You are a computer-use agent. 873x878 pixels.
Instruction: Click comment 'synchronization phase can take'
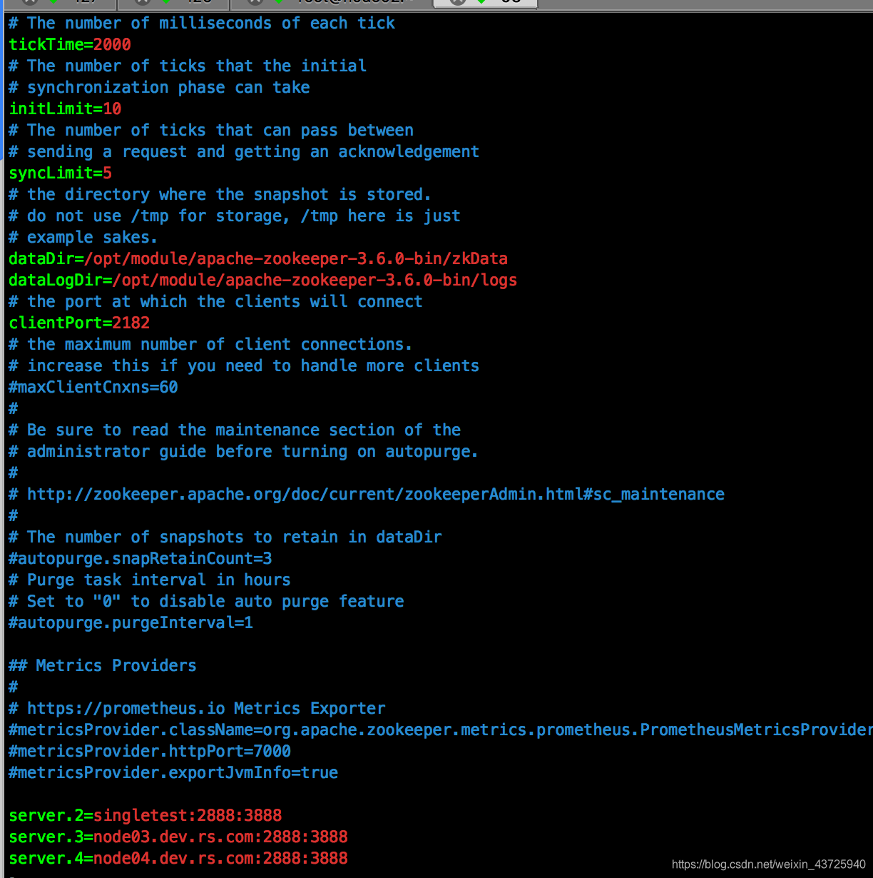click(x=159, y=87)
